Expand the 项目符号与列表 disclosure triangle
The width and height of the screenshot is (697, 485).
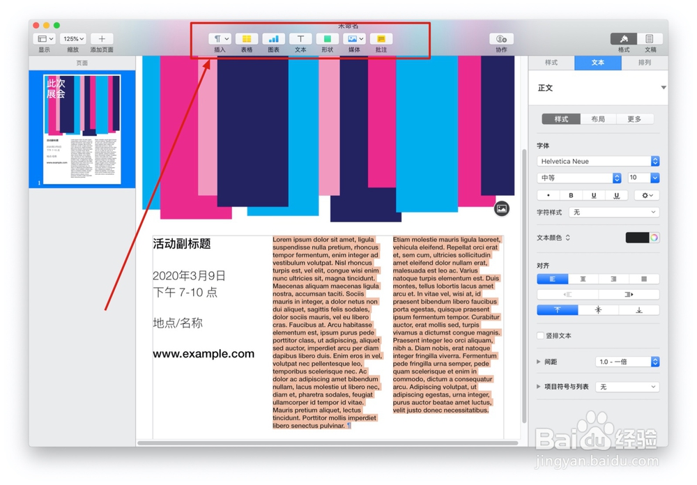[538, 386]
